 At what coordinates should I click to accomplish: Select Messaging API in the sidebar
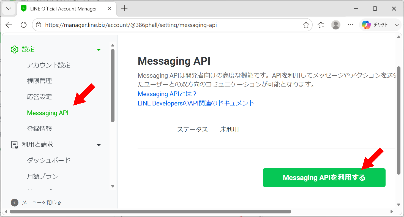click(48, 113)
